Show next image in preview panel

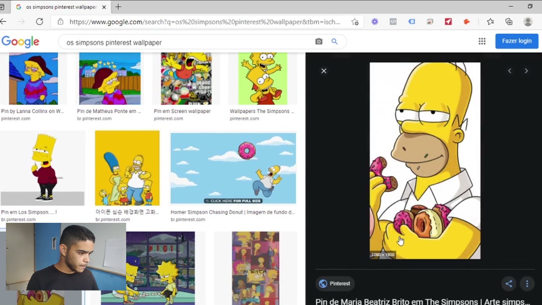point(526,71)
